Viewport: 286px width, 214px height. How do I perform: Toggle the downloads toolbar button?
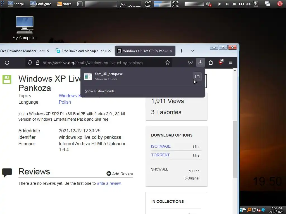point(200,62)
